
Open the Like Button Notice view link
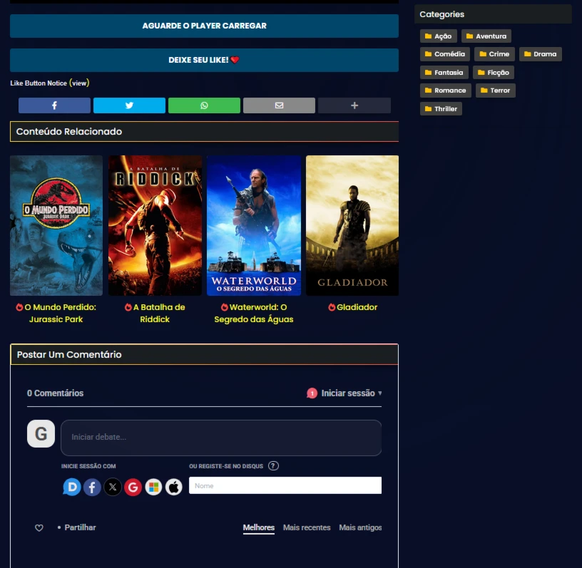pyautogui.click(x=79, y=83)
